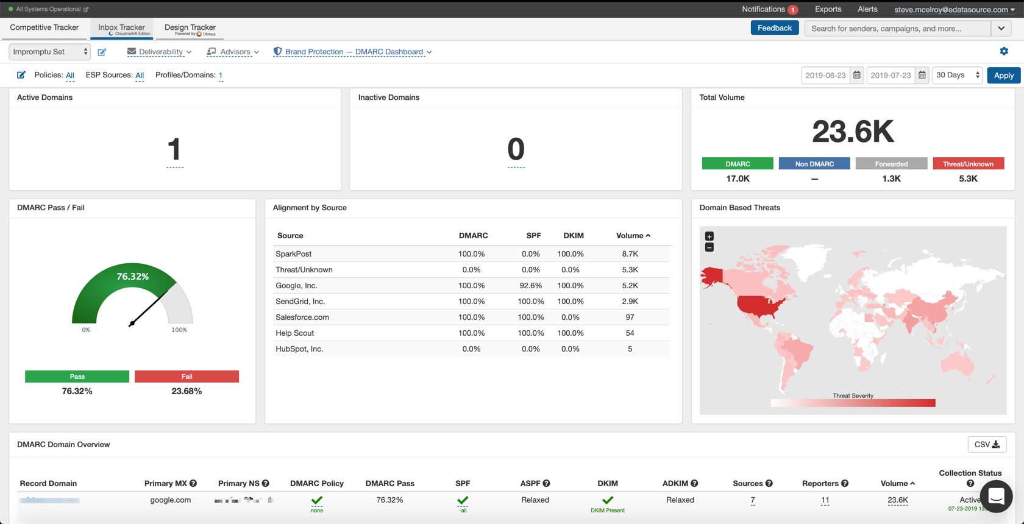
Task: Zoom in on the threats map
Action: 709,236
